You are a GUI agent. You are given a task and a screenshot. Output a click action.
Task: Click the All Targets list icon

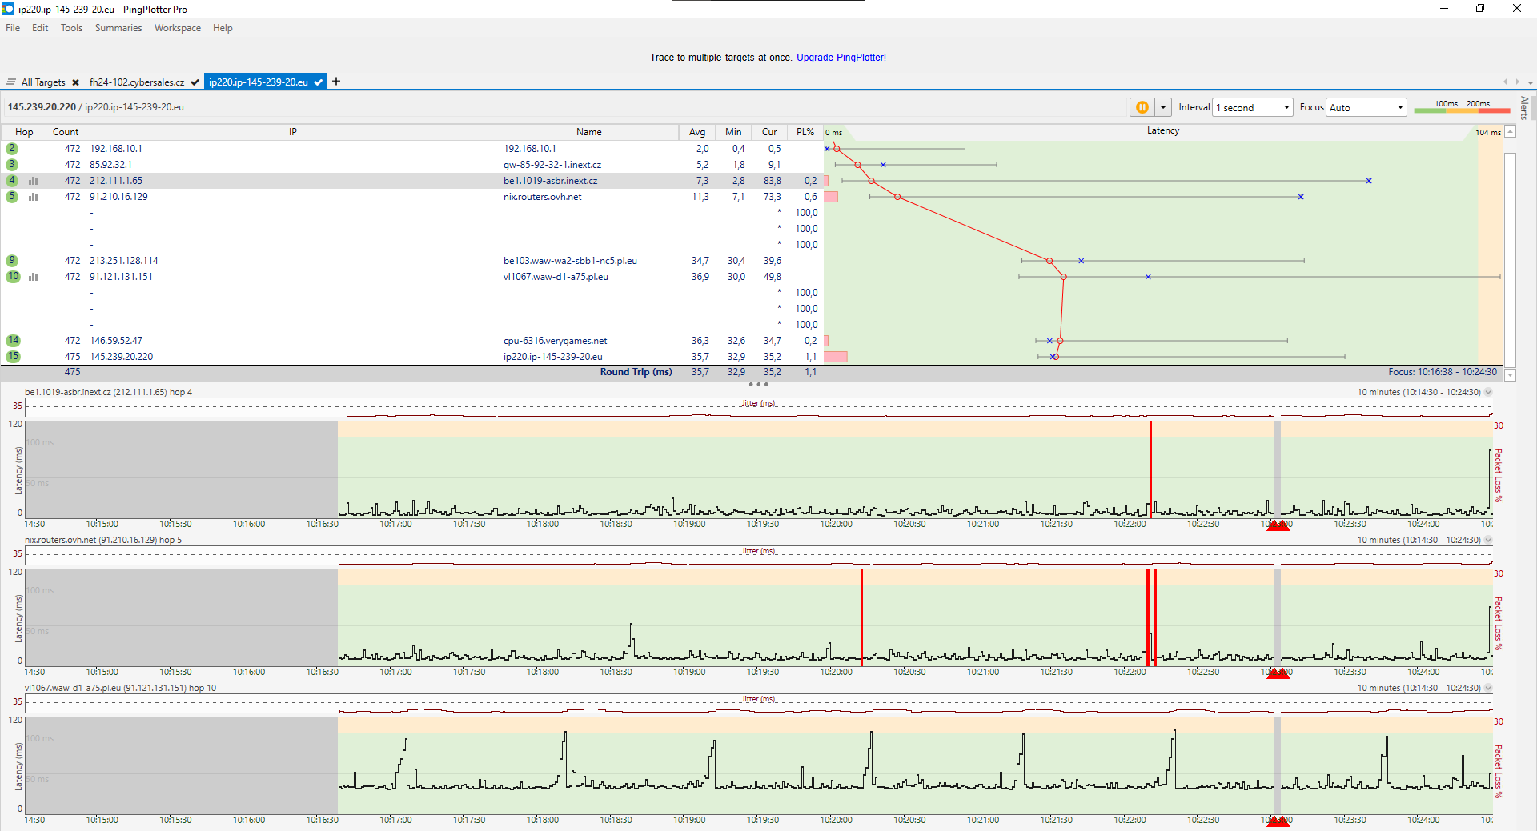coord(11,82)
